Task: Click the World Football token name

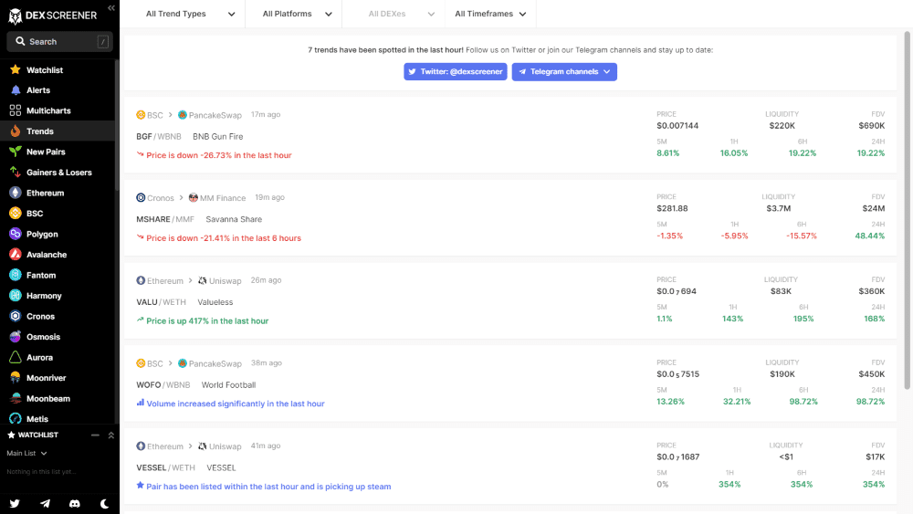Action: [x=228, y=384]
